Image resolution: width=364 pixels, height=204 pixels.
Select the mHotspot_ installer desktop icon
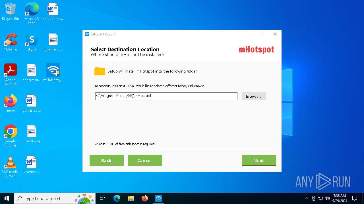pos(53,73)
